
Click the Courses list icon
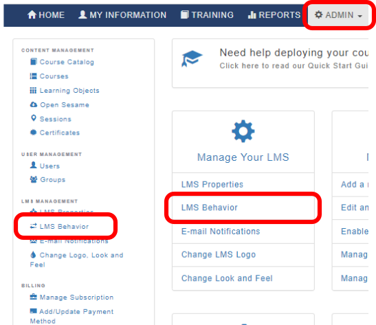(x=34, y=76)
